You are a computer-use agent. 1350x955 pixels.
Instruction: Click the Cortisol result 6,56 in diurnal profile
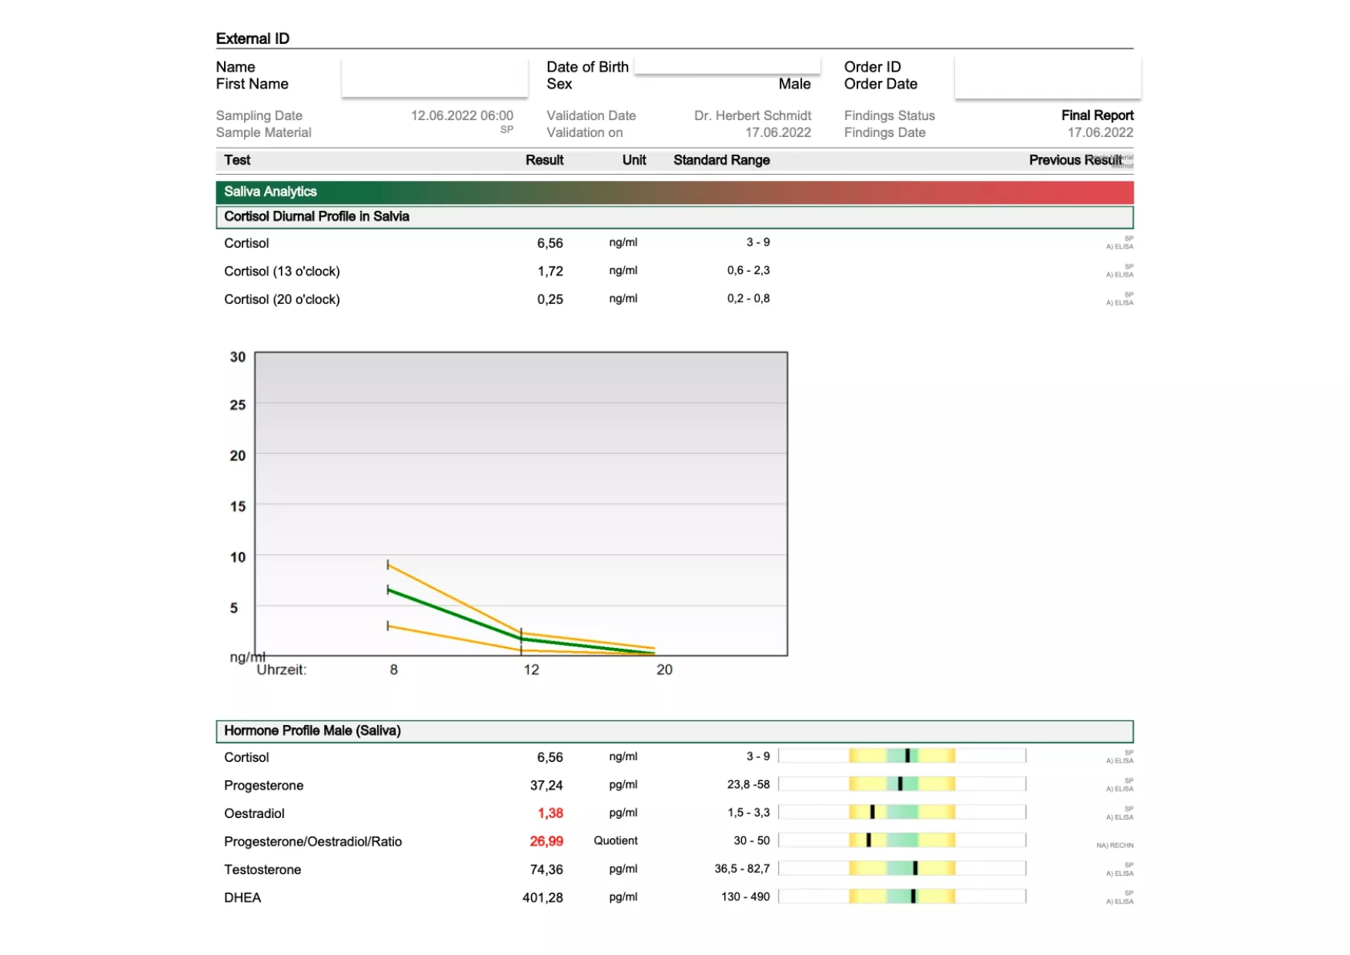point(550,243)
